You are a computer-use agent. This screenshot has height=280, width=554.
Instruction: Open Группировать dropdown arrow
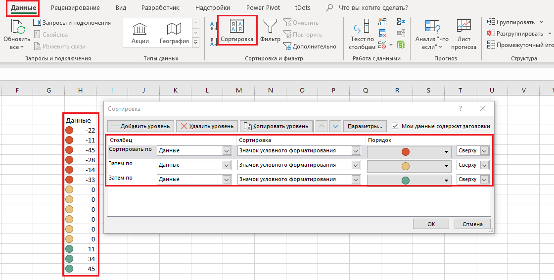tap(541, 22)
